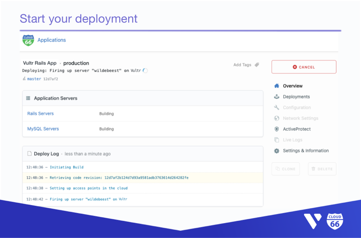Click the Vultr Rails App title
Screen dimensions: 361x238
coord(40,63)
